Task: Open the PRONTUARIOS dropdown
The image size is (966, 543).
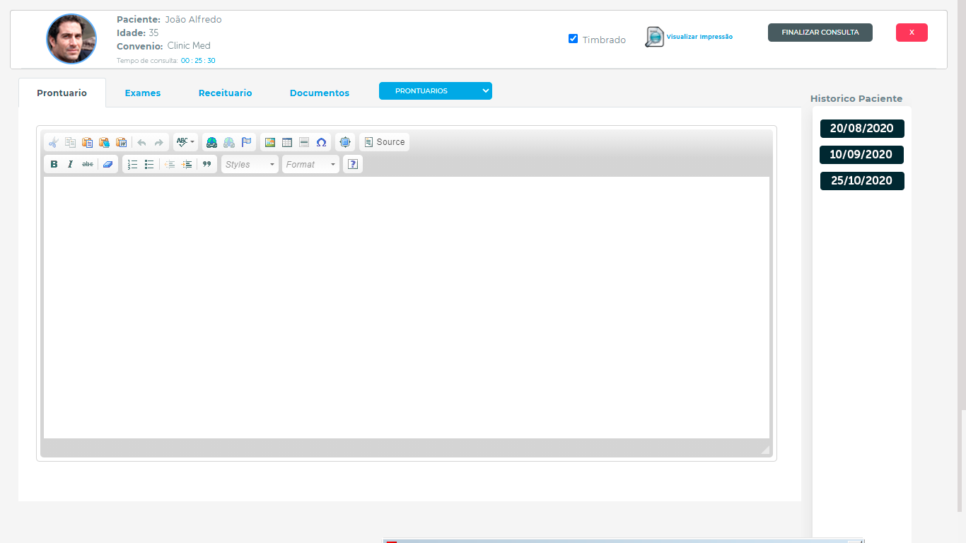Action: pos(435,90)
